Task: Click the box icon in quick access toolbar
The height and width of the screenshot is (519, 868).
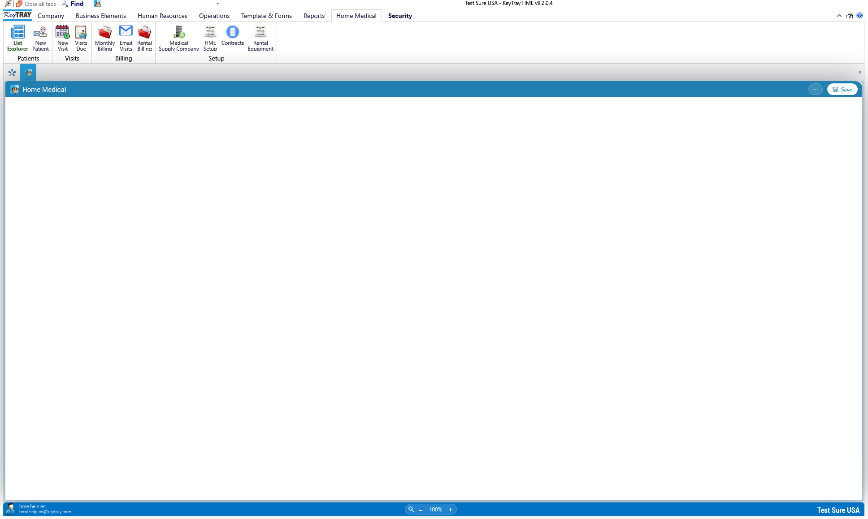Action: point(97,4)
